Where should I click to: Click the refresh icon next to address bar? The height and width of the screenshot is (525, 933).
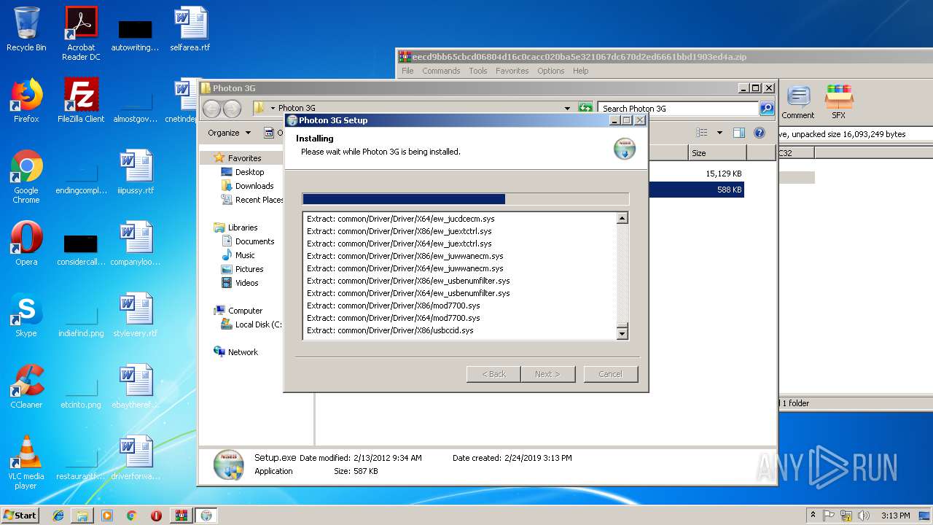coord(585,109)
